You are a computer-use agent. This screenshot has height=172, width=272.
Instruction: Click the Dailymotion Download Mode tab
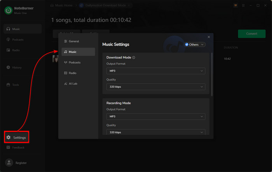point(105,5)
